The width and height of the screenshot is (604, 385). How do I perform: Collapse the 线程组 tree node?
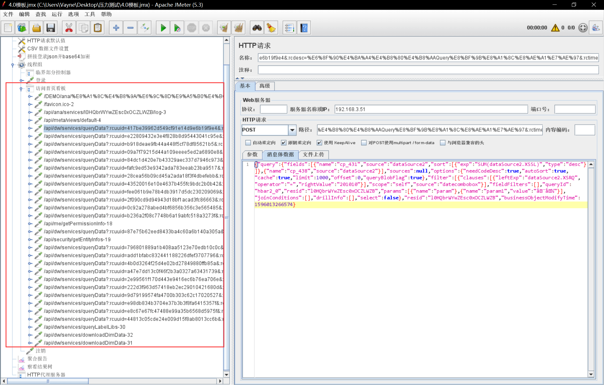click(13, 65)
